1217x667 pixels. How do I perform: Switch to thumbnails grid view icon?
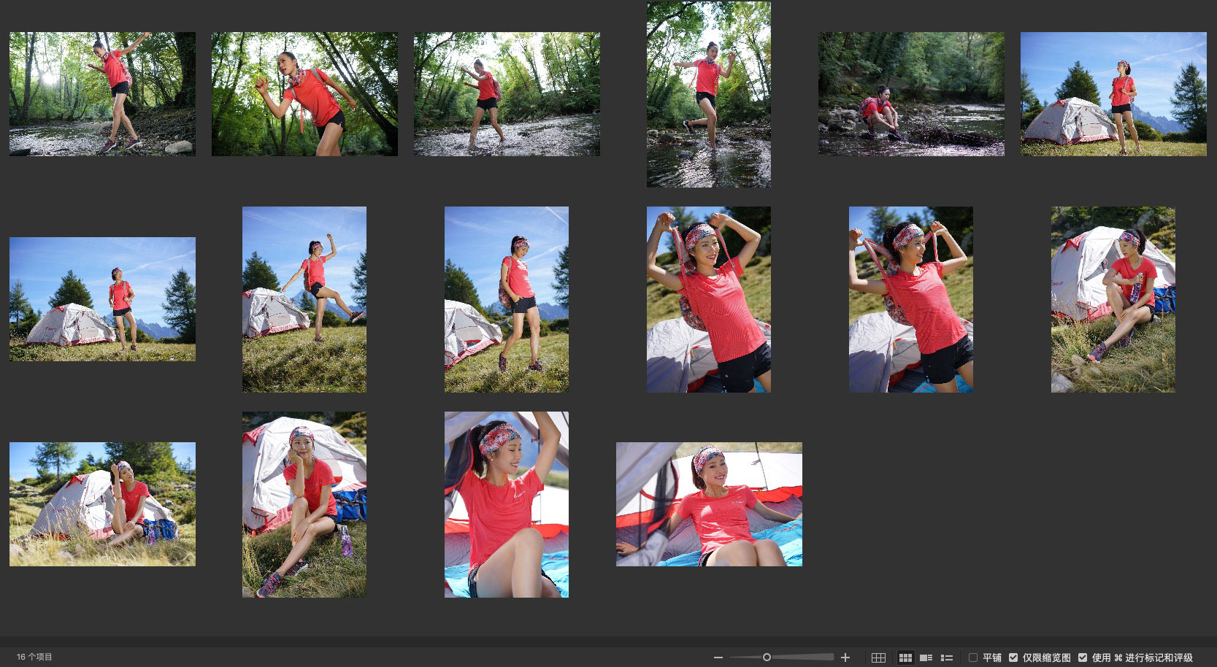(x=905, y=658)
